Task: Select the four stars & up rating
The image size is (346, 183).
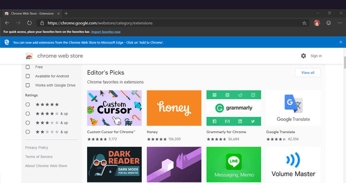Action: tap(27, 113)
